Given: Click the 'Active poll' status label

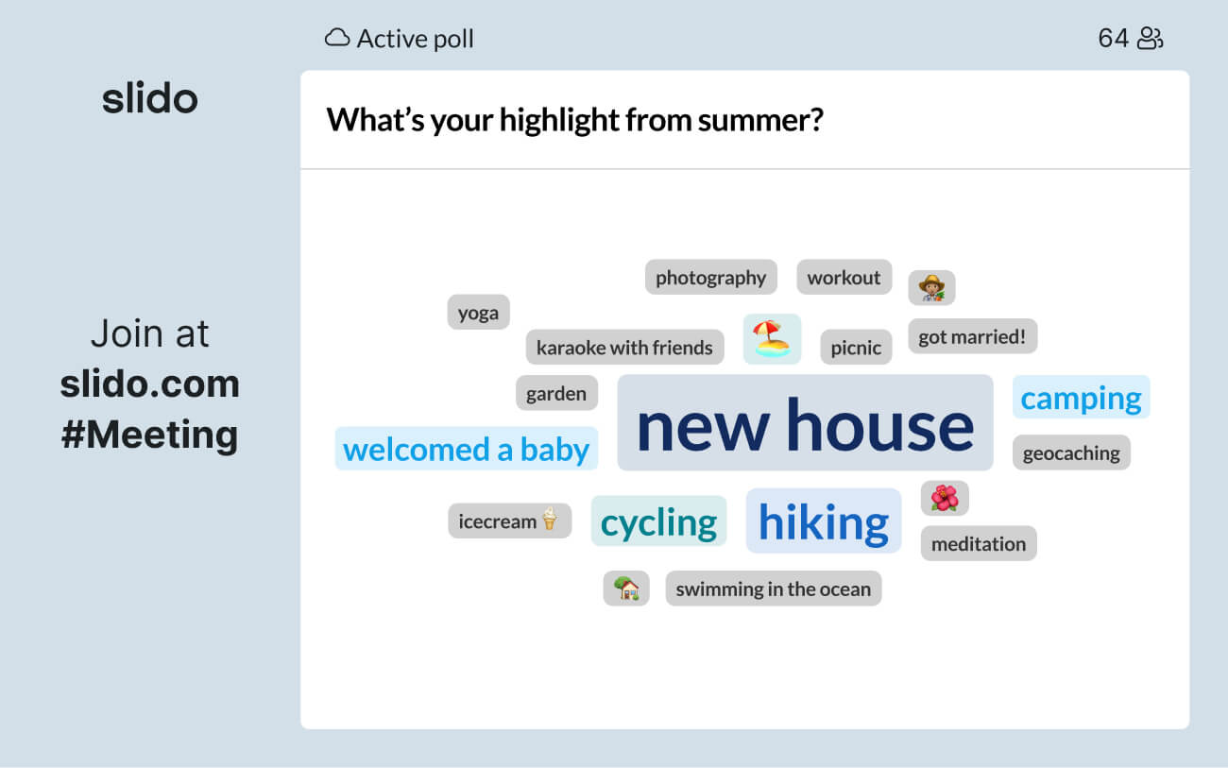Looking at the screenshot, I should (x=415, y=39).
